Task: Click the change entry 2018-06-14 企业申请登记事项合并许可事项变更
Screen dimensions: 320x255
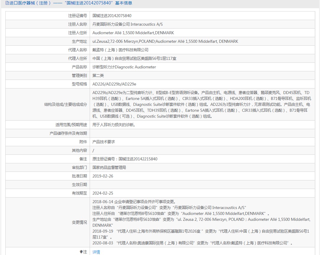Action: click(134, 202)
